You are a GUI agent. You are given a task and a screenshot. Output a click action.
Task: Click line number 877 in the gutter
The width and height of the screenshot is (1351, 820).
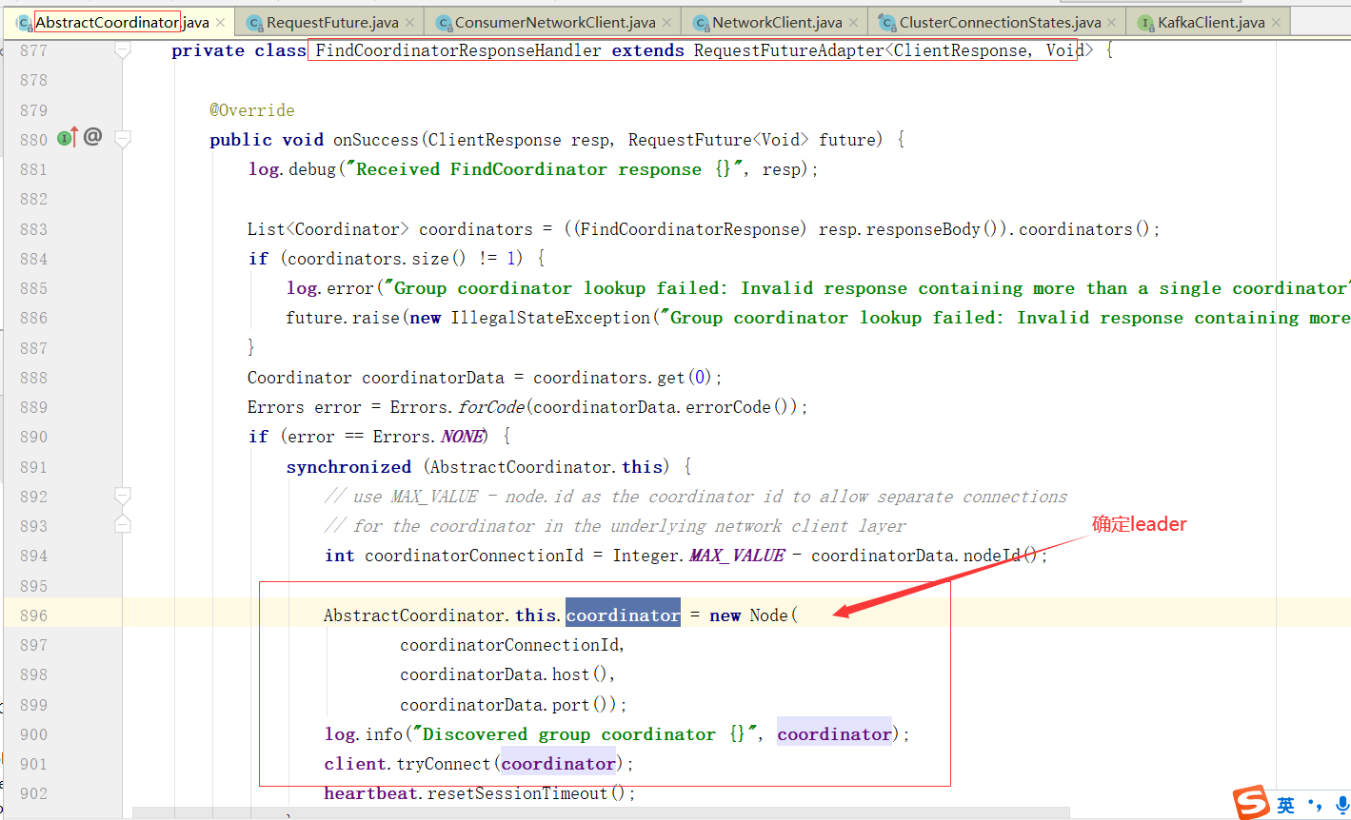coord(33,50)
